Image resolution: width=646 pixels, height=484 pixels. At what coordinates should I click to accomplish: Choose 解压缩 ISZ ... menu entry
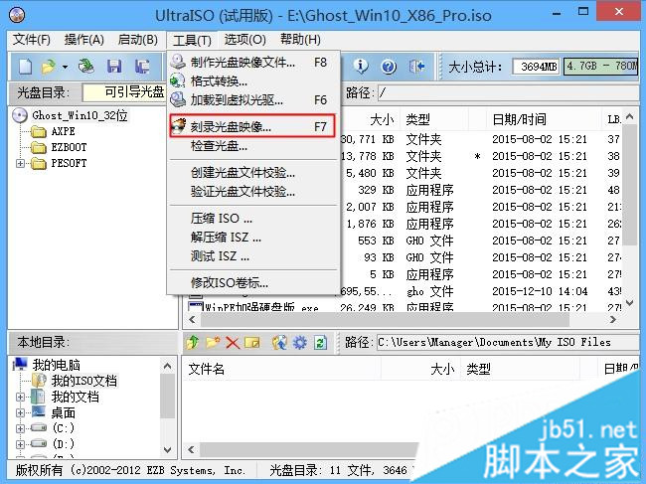point(253,238)
